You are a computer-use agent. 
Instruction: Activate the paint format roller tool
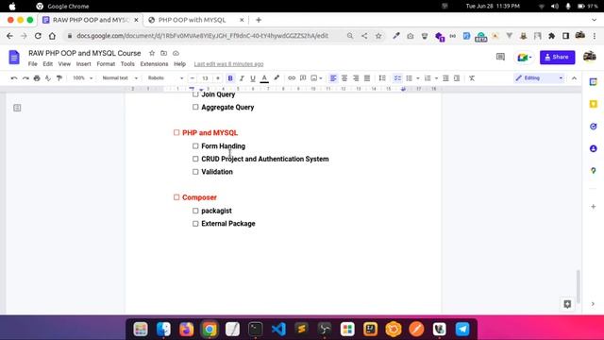point(59,78)
